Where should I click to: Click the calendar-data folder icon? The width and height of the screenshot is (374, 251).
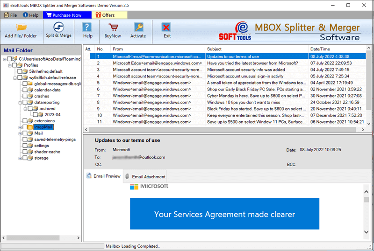click(30, 90)
